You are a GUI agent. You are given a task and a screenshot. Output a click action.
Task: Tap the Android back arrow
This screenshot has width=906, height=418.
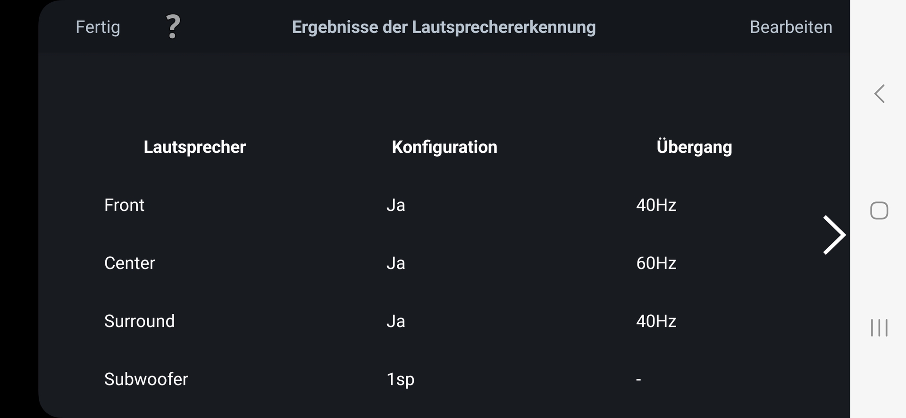(879, 94)
